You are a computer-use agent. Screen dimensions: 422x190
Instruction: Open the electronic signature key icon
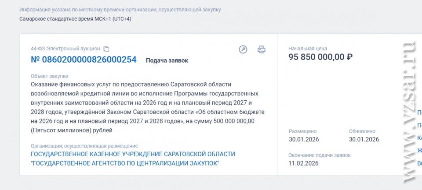[243, 49]
